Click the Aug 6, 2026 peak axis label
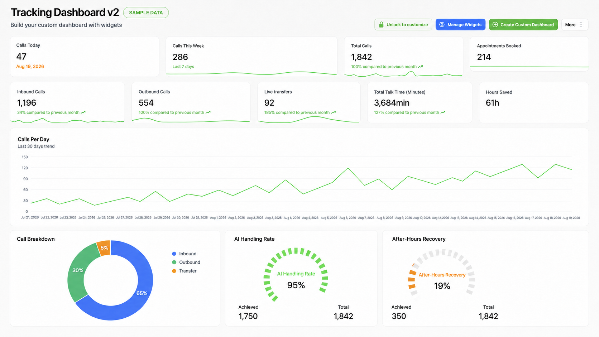Image resolution: width=599 pixels, height=337 pixels. coord(348,218)
